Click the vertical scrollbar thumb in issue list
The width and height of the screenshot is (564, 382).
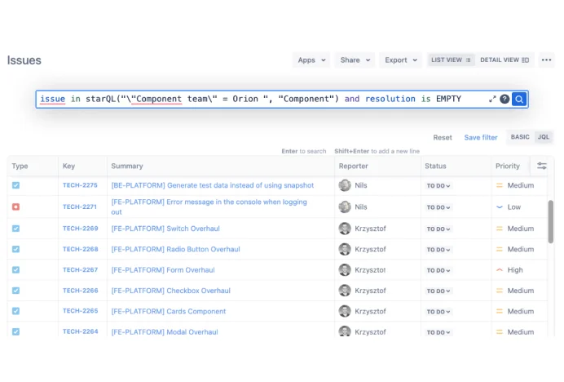(x=550, y=222)
